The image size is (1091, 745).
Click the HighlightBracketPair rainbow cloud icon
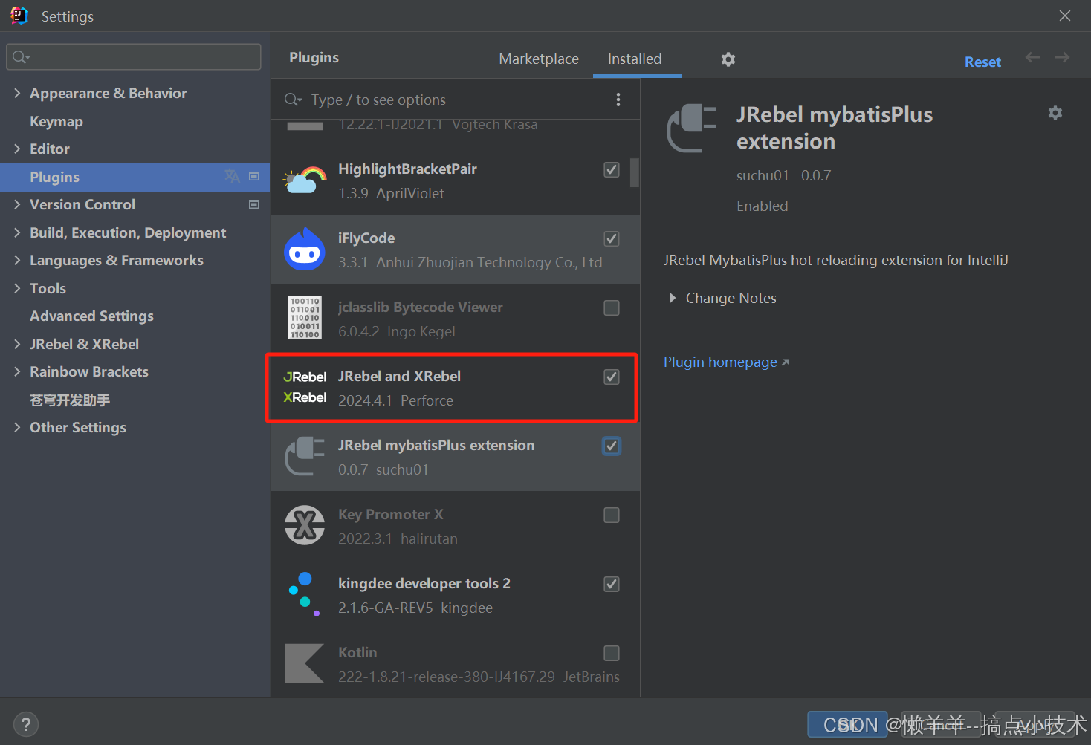click(x=305, y=180)
